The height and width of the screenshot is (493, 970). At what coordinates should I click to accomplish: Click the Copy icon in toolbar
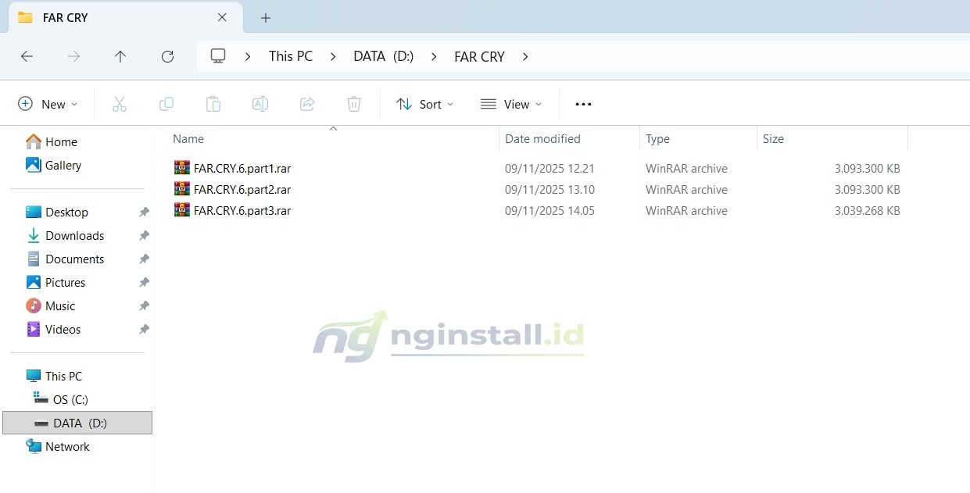point(166,104)
